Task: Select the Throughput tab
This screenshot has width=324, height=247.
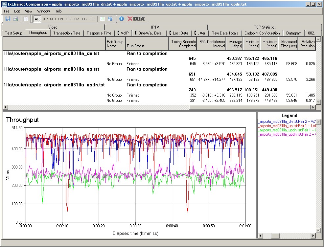Action: [x=38, y=33]
